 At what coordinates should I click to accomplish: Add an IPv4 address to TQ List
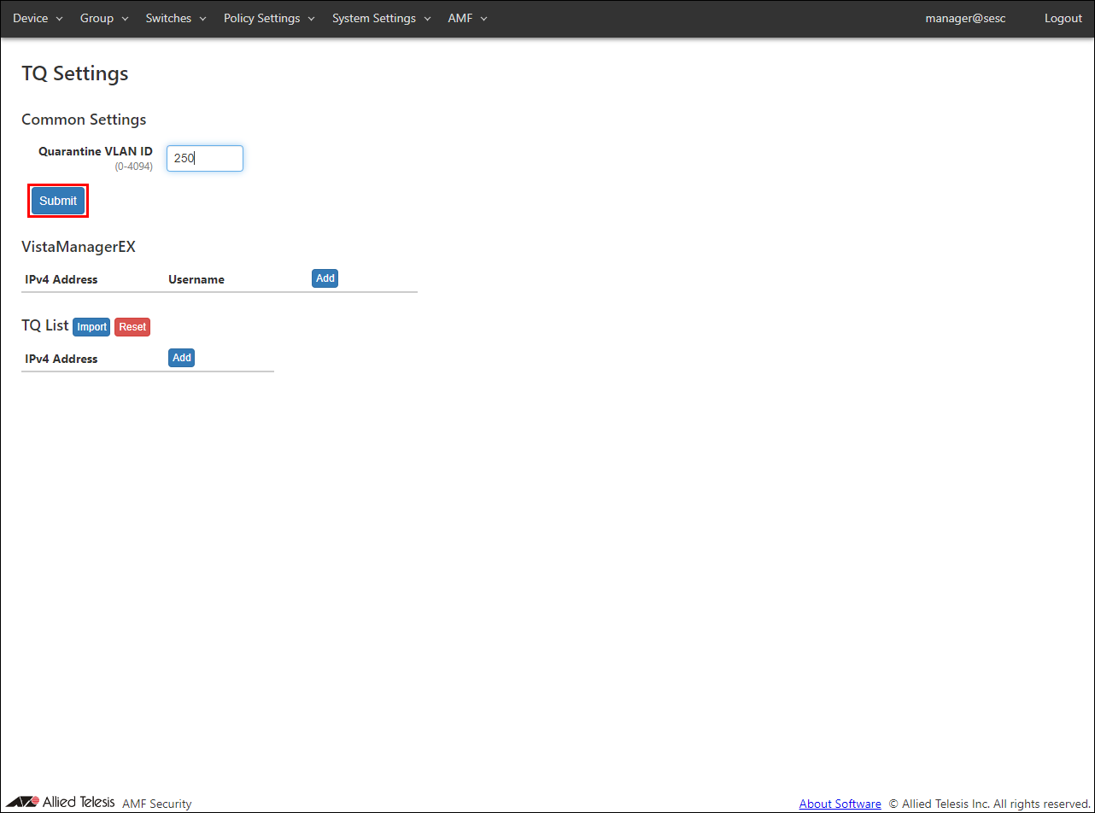click(x=182, y=358)
